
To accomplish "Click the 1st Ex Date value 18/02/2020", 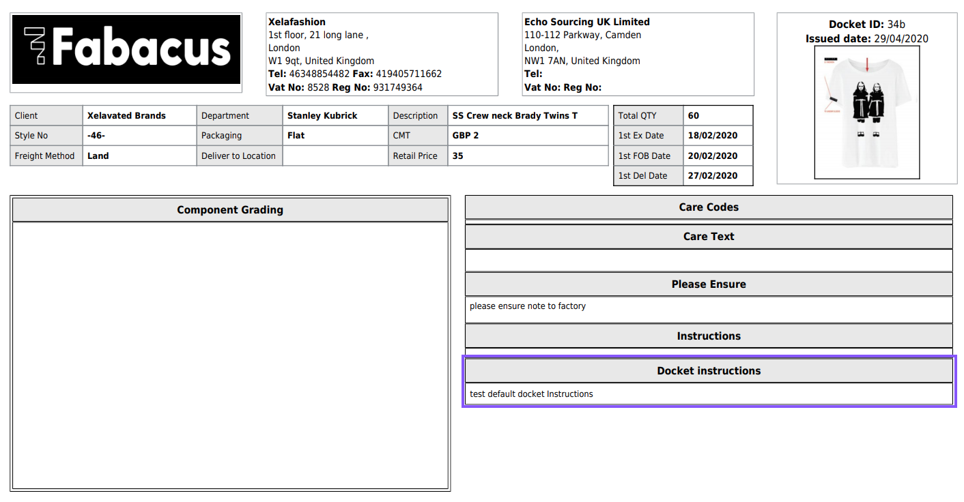I will [x=713, y=136].
